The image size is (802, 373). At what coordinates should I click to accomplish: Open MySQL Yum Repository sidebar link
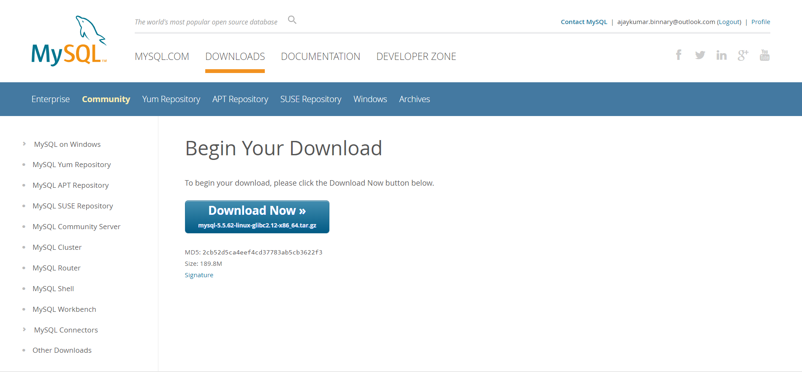(x=72, y=165)
